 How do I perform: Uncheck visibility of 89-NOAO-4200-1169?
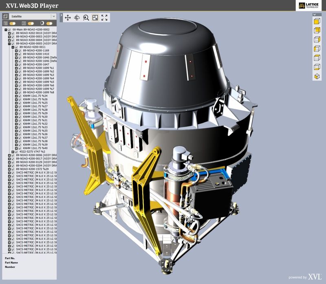pos(20,50)
